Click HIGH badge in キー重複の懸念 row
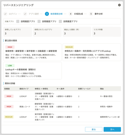 click(9, 96)
